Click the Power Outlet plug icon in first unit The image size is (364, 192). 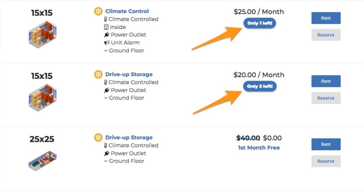pyautogui.click(x=106, y=35)
